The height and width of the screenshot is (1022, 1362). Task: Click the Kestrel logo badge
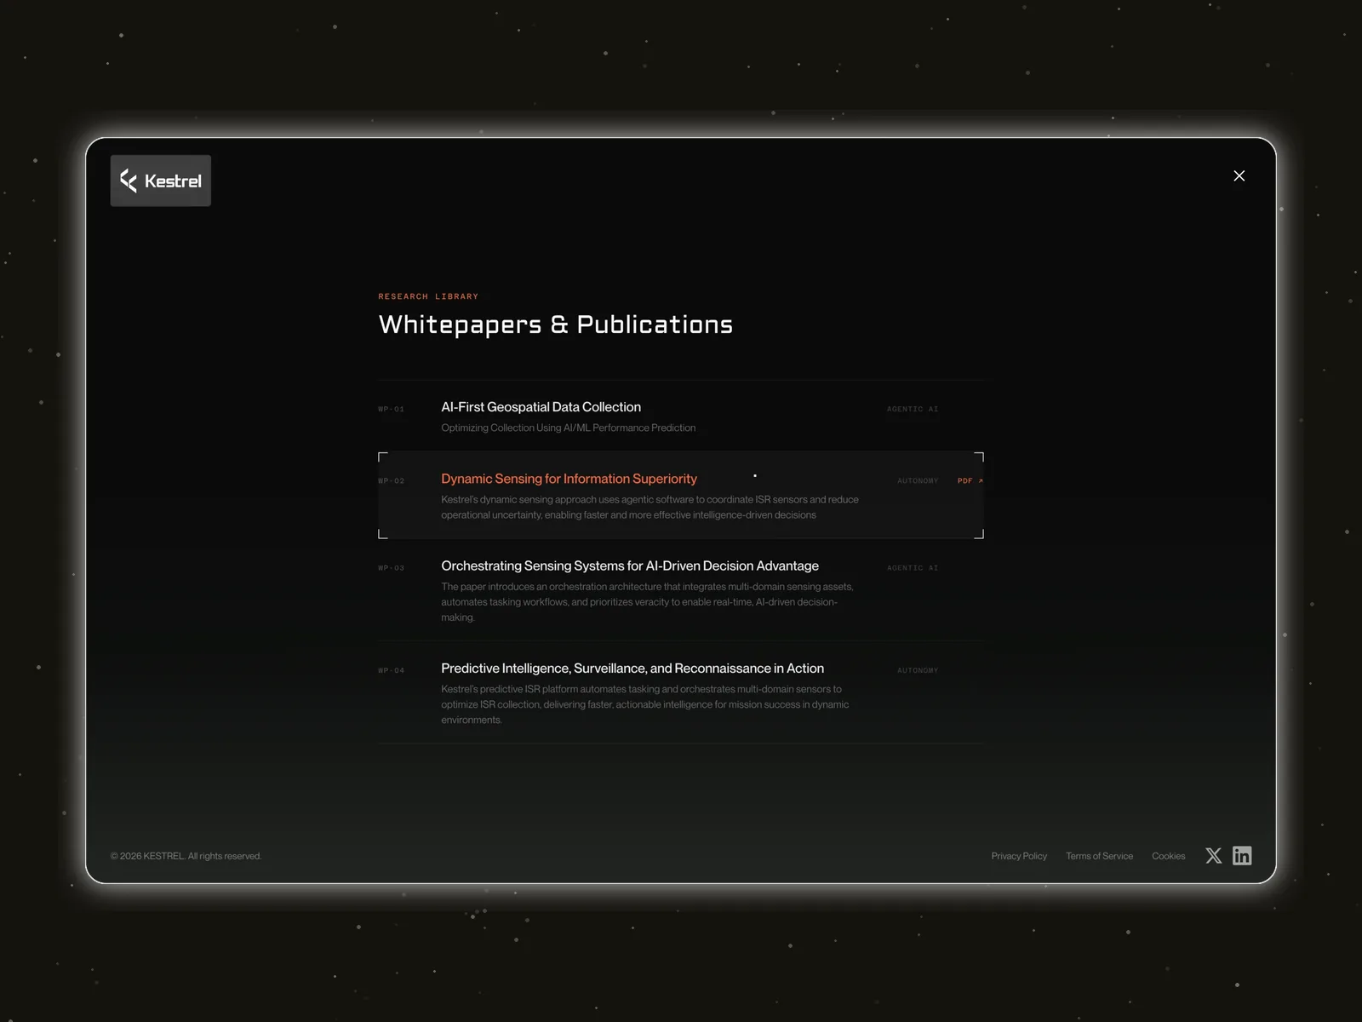[161, 181]
